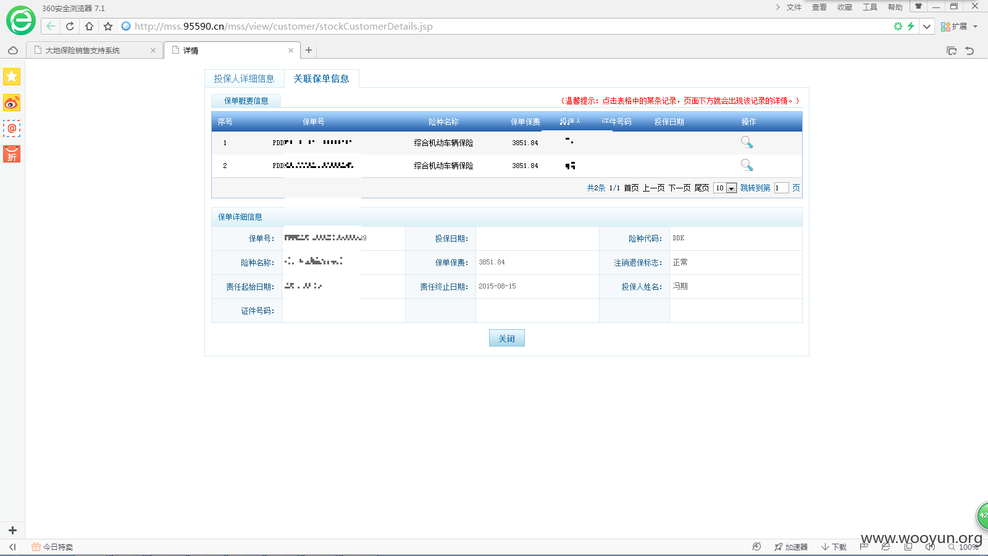
Task: Click the 投保日期 column header
Action: click(669, 122)
